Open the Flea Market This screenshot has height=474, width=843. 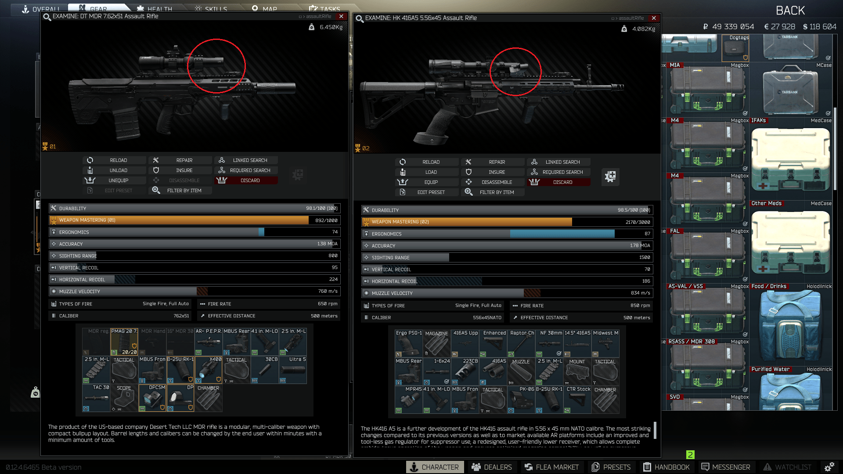(x=551, y=467)
